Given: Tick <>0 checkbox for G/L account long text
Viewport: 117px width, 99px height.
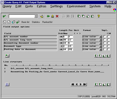Looking at the screenshot, I should tap(109, 40).
